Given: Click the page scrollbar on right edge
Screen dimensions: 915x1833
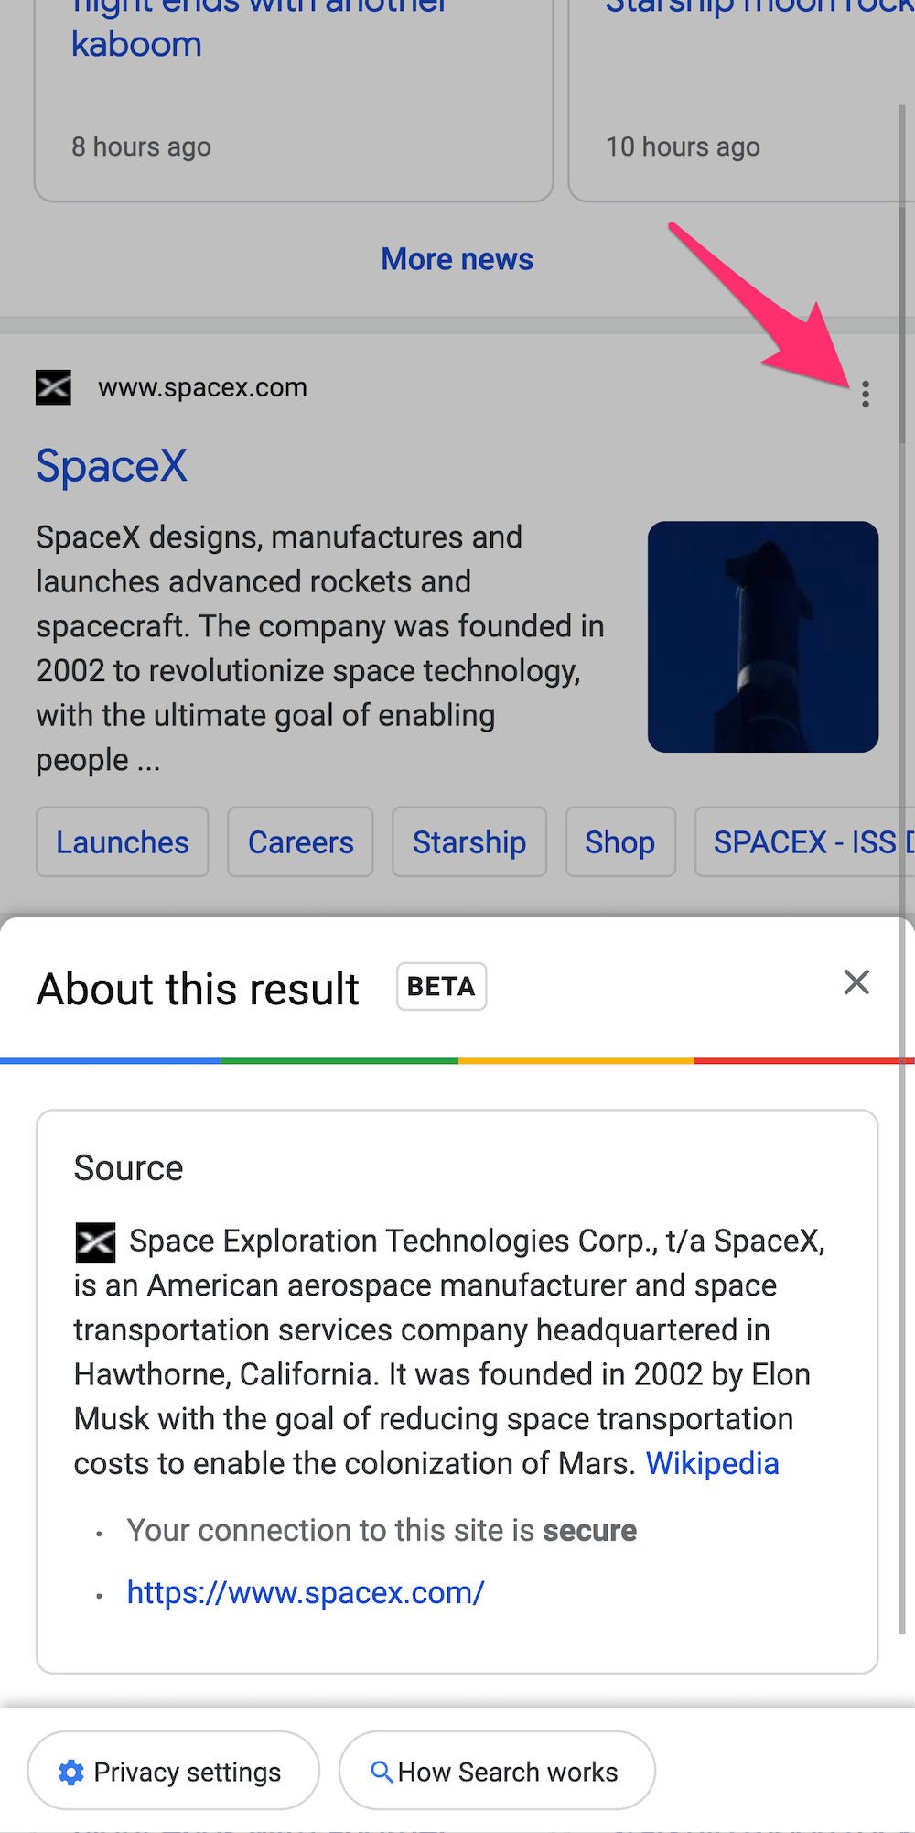Looking at the screenshot, I should point(902,870).
